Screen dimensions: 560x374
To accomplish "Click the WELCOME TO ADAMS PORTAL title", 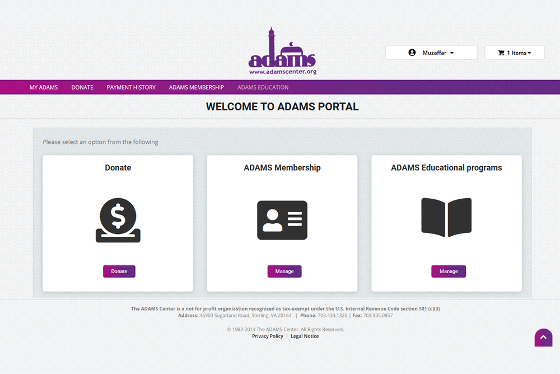I will point(282,106).
